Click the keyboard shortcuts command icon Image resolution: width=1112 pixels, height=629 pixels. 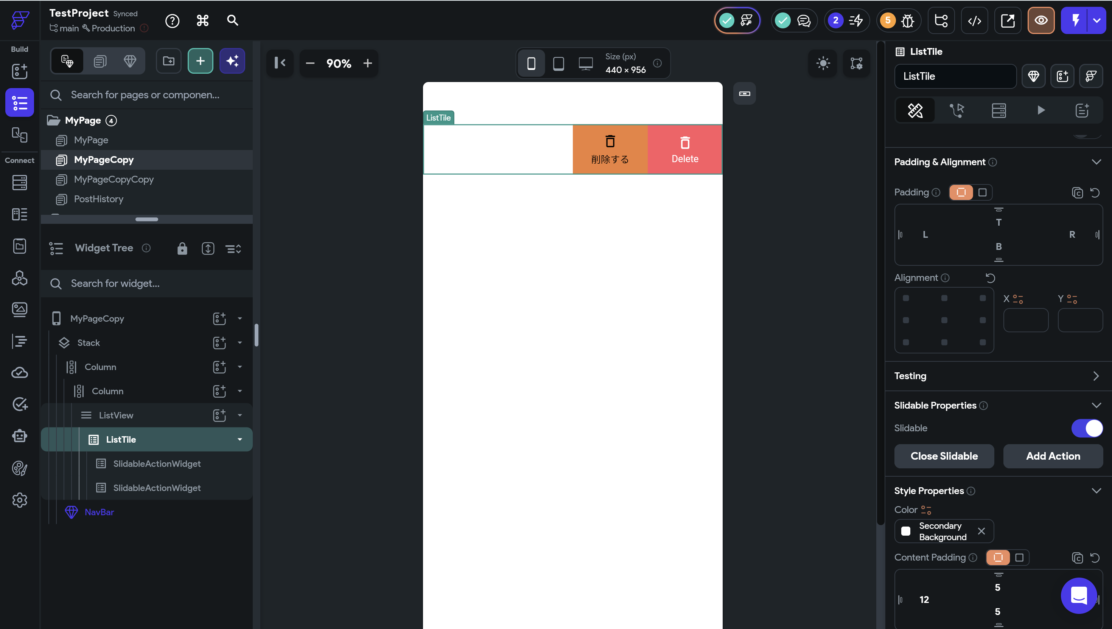(202, 20)
